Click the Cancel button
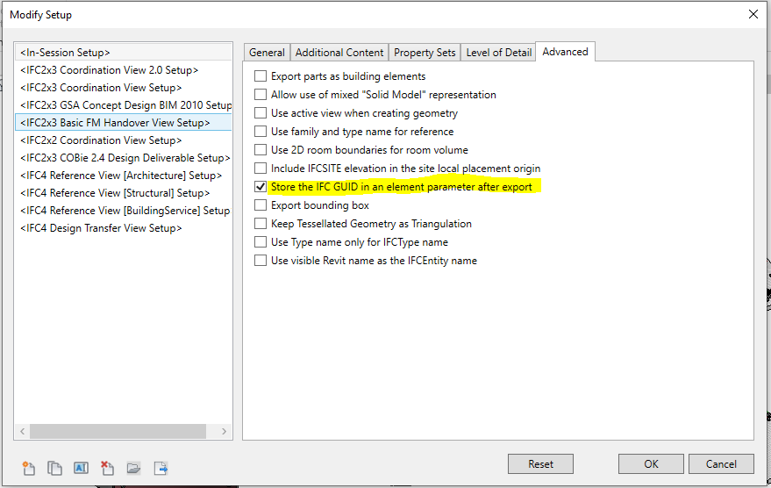The height and width of the screenshot is (488, 771). [x=721, y=464]
